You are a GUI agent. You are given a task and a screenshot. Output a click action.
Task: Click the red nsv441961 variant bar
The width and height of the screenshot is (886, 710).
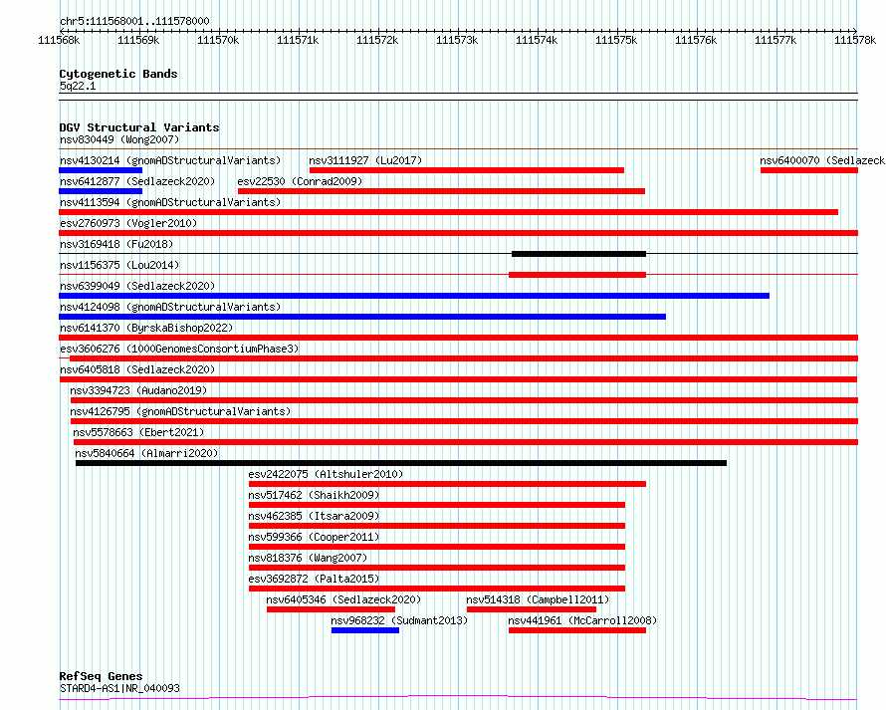coord(577,630)
